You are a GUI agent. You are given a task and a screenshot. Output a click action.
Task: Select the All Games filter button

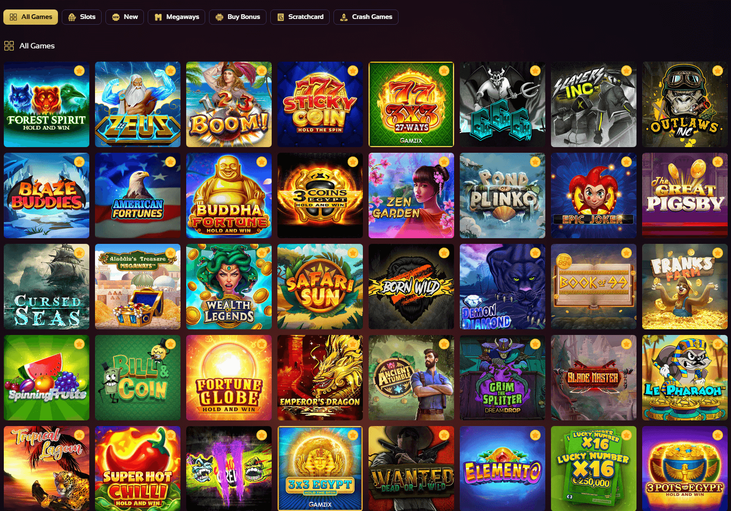31,17
